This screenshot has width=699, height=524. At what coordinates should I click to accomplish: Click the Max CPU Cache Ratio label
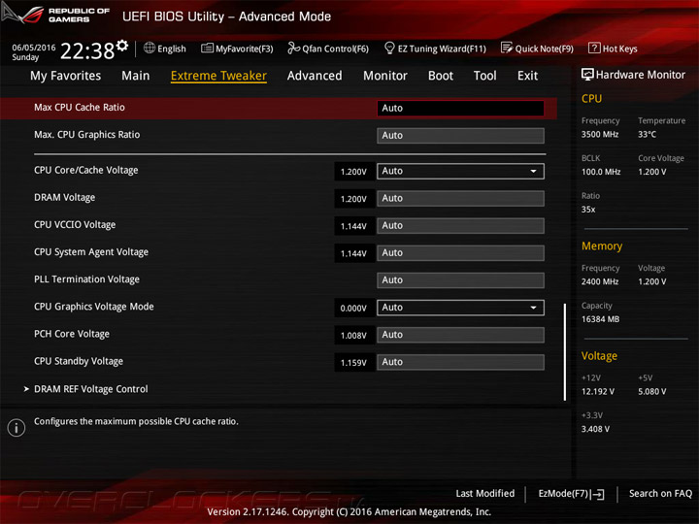click(80, 108)
